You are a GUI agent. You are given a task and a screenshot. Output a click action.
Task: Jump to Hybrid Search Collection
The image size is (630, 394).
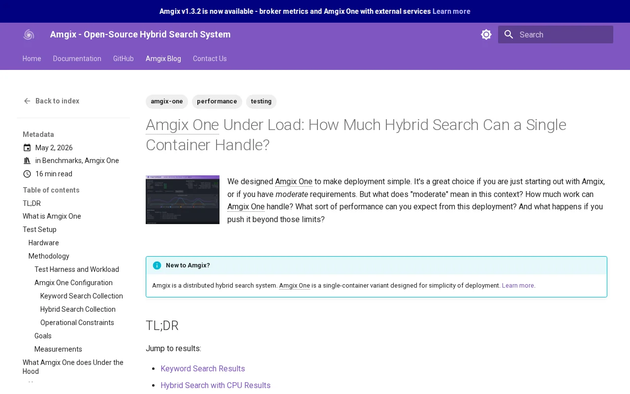pyautogui.click(x=78, y=309)
